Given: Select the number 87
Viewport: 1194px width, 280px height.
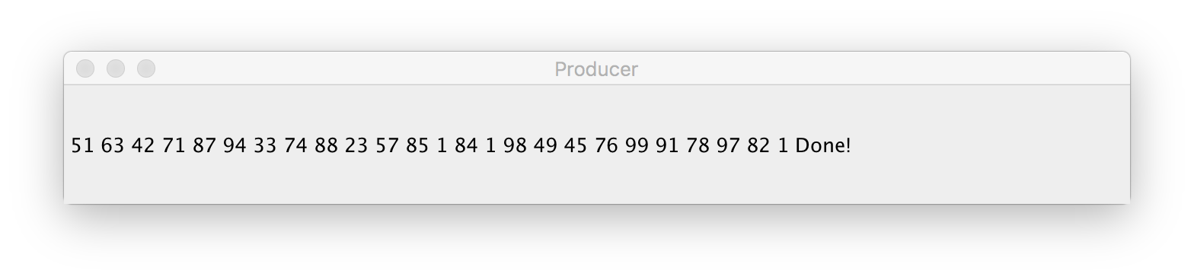Looking at the screenshot, I should pyautogui.click(x=204, y=145).
